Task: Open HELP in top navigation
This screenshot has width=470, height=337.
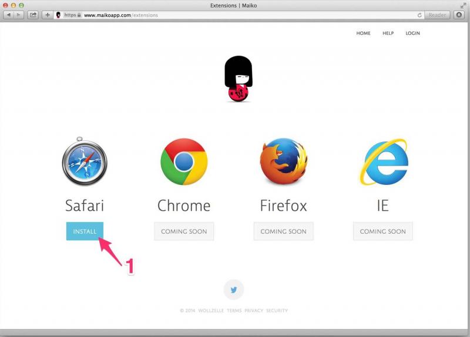Action: pyautogui.click(x=388, y=33)
